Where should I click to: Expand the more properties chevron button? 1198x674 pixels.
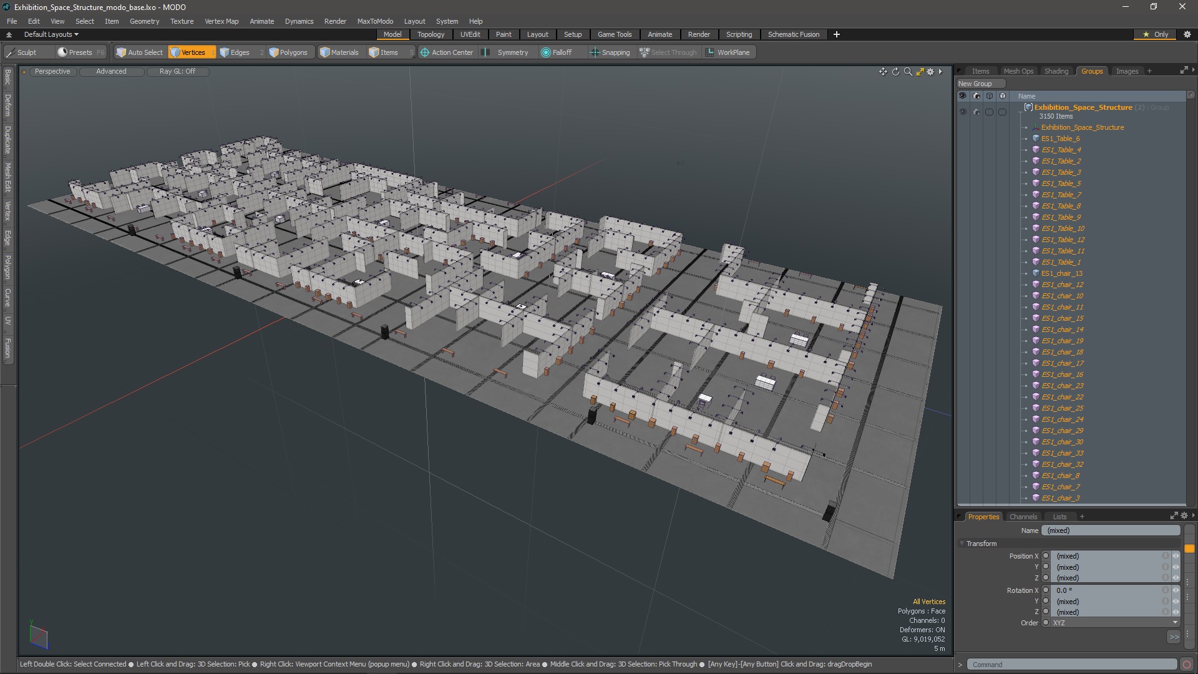[1174, 637]
